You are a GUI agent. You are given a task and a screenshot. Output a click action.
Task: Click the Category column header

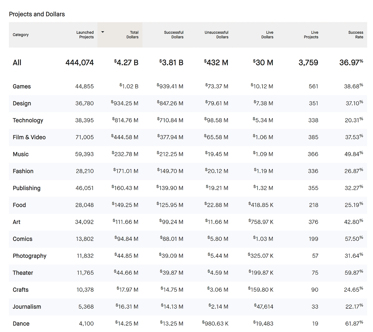pyautogui.click(x=21, y=35)
